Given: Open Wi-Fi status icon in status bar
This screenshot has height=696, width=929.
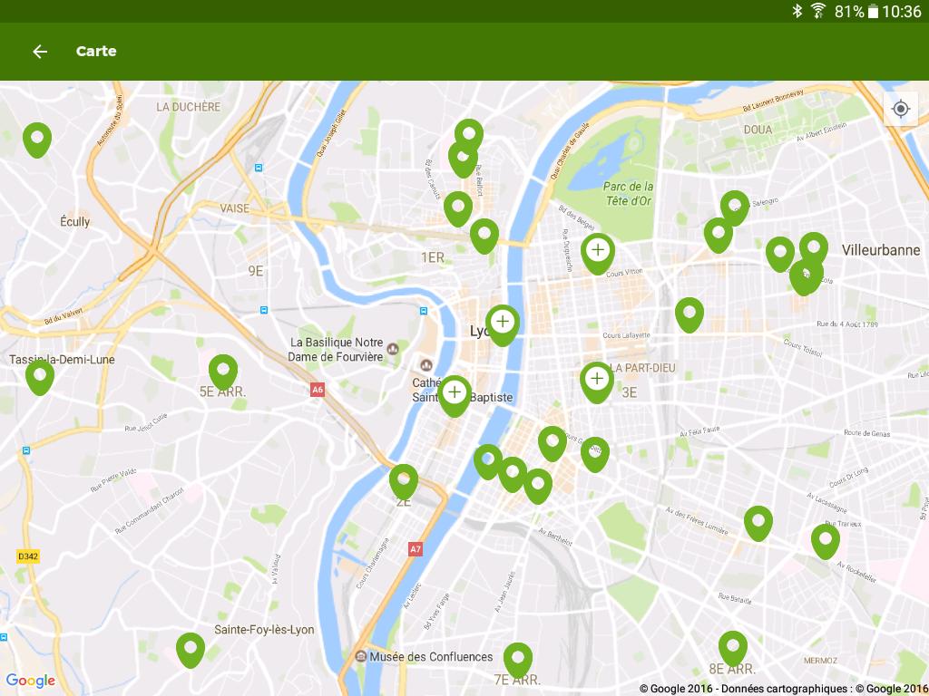Looking at the screenshot, I should pyautogui.click(x=818, y=11).
